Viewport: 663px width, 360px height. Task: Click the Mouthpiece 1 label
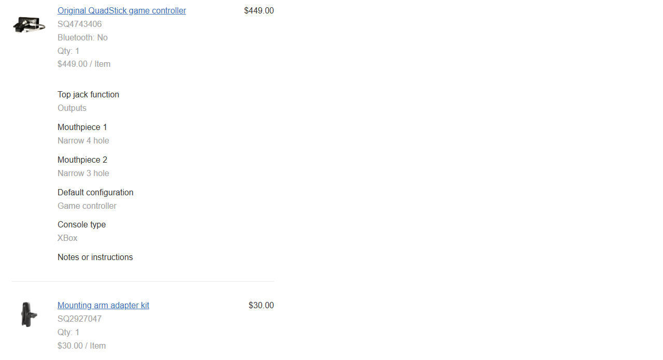pos(82,127)
